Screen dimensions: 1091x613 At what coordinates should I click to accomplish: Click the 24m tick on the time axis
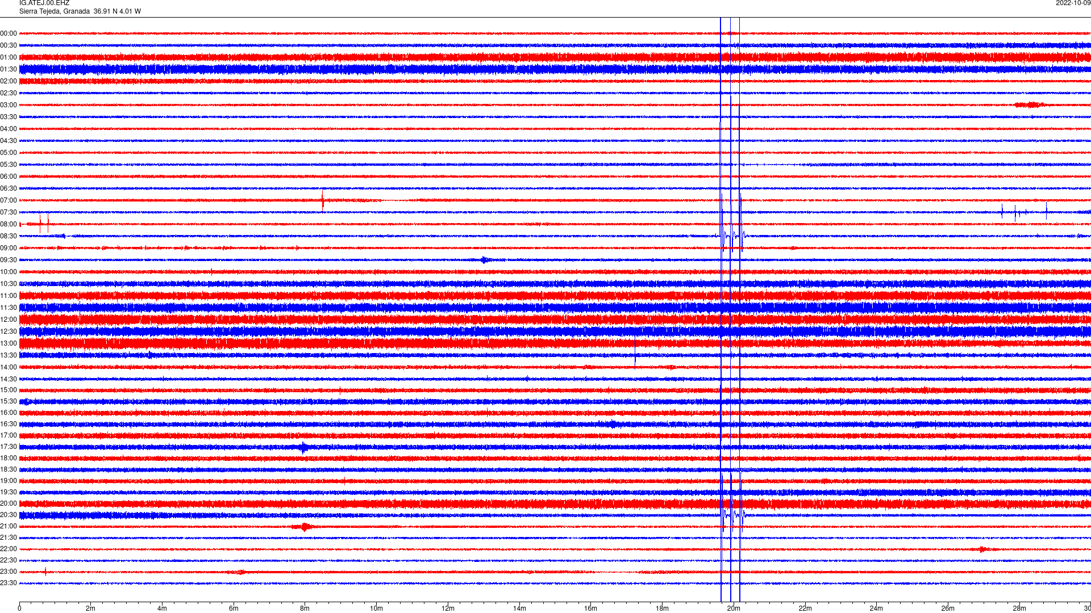[x=876, y=608]
